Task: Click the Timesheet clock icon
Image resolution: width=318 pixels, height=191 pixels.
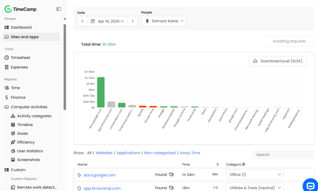Action: pyautogui.click(x=7, y=58)
